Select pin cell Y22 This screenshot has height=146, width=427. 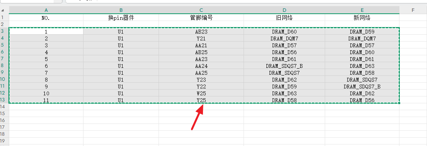(x=201, y=87)
